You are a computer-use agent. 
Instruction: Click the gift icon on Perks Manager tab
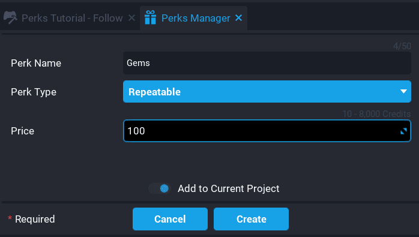coord(150,17)
